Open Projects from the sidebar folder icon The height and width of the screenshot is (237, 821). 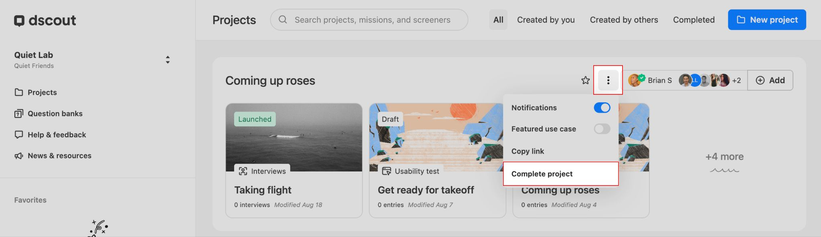(19, 92)
